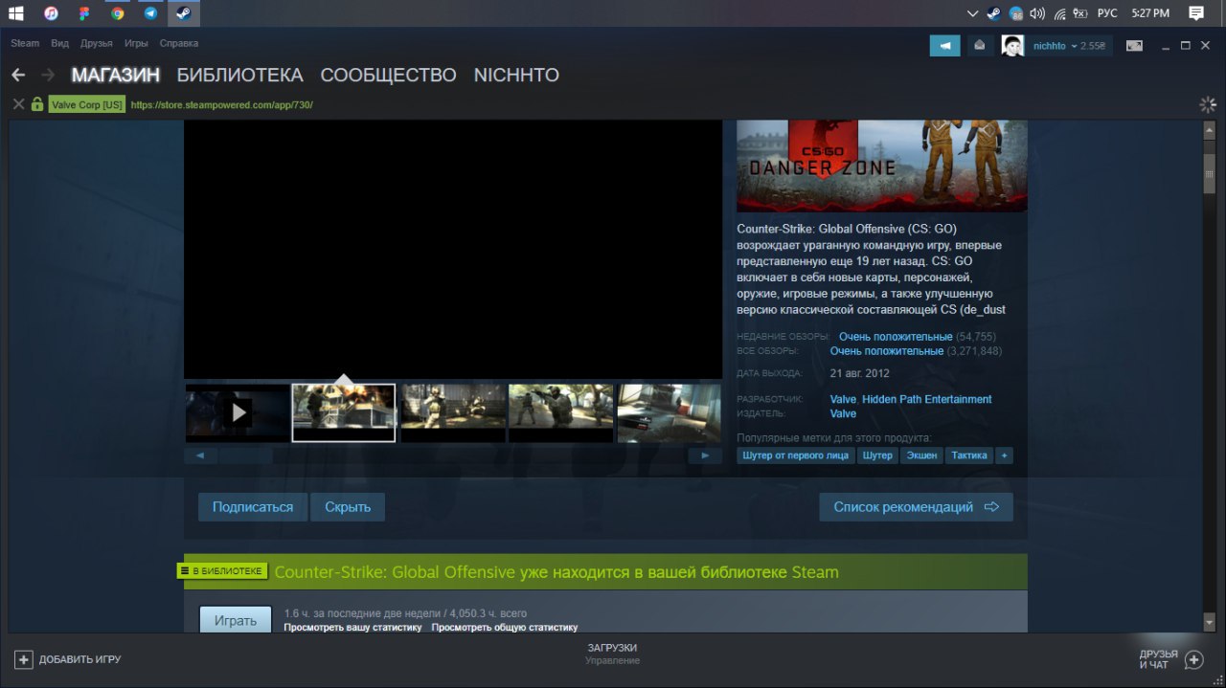The image size is (1226, 688).
Task: Open the Игры menu
Action: click(x=136, y=43)
